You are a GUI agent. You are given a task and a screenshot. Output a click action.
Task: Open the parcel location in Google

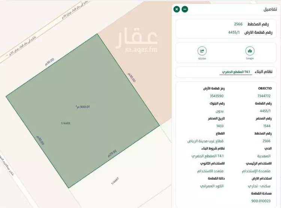[x=250, y=52]
